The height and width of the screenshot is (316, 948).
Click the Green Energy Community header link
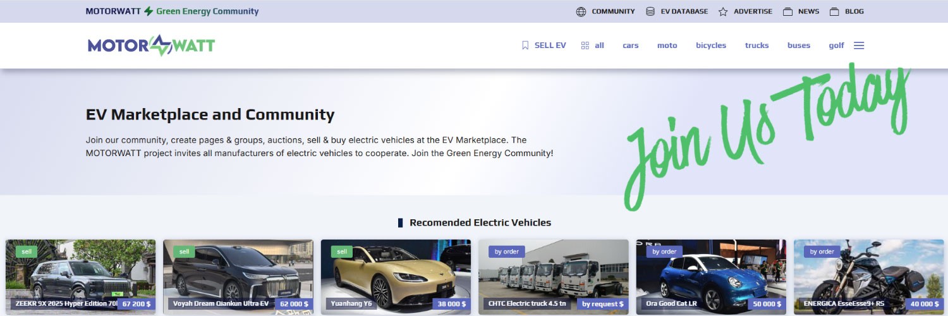[x=207, y=11]
